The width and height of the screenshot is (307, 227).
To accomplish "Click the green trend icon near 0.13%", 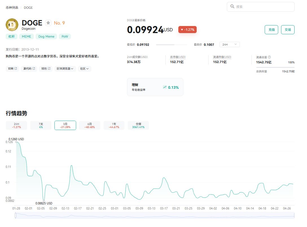I will [165, 87].
